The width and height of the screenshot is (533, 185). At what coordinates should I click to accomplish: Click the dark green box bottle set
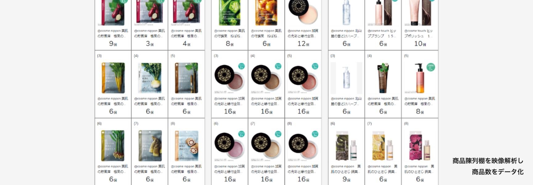346,146
